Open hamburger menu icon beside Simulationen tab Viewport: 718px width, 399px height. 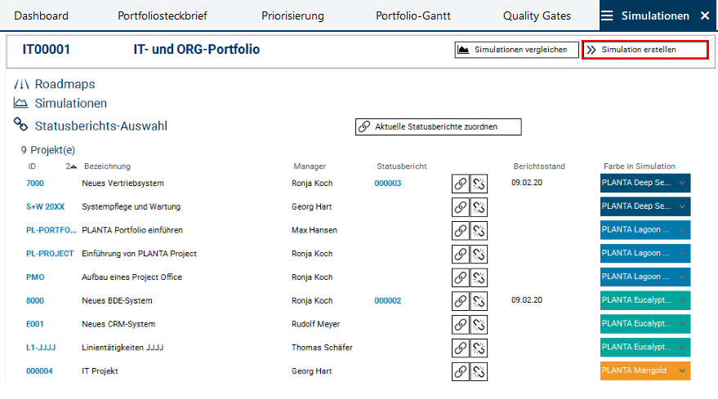(x=607, y=16)
